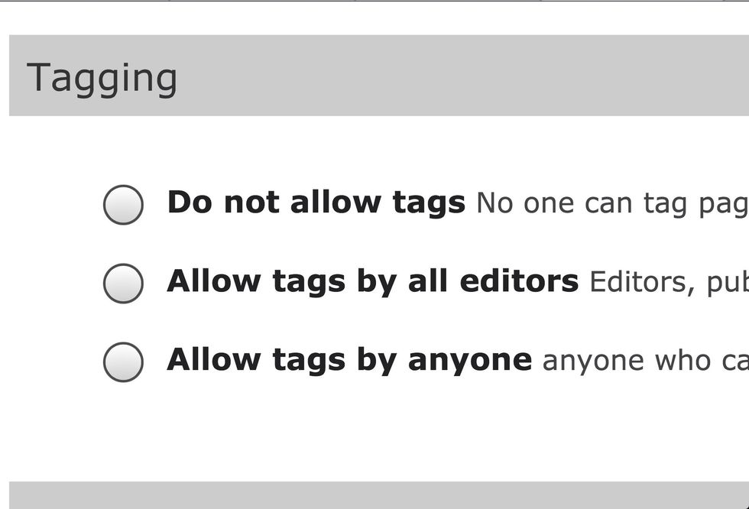
Task: Click the bold "Allow tags by all editors" label
Action: [372, 281]
